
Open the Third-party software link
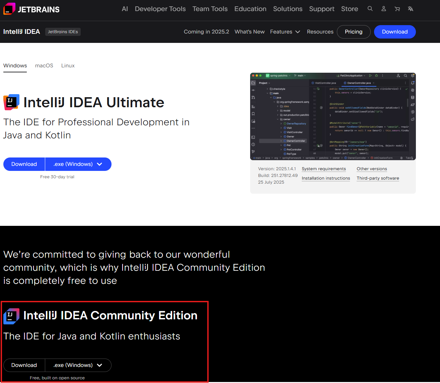[378, 178]
